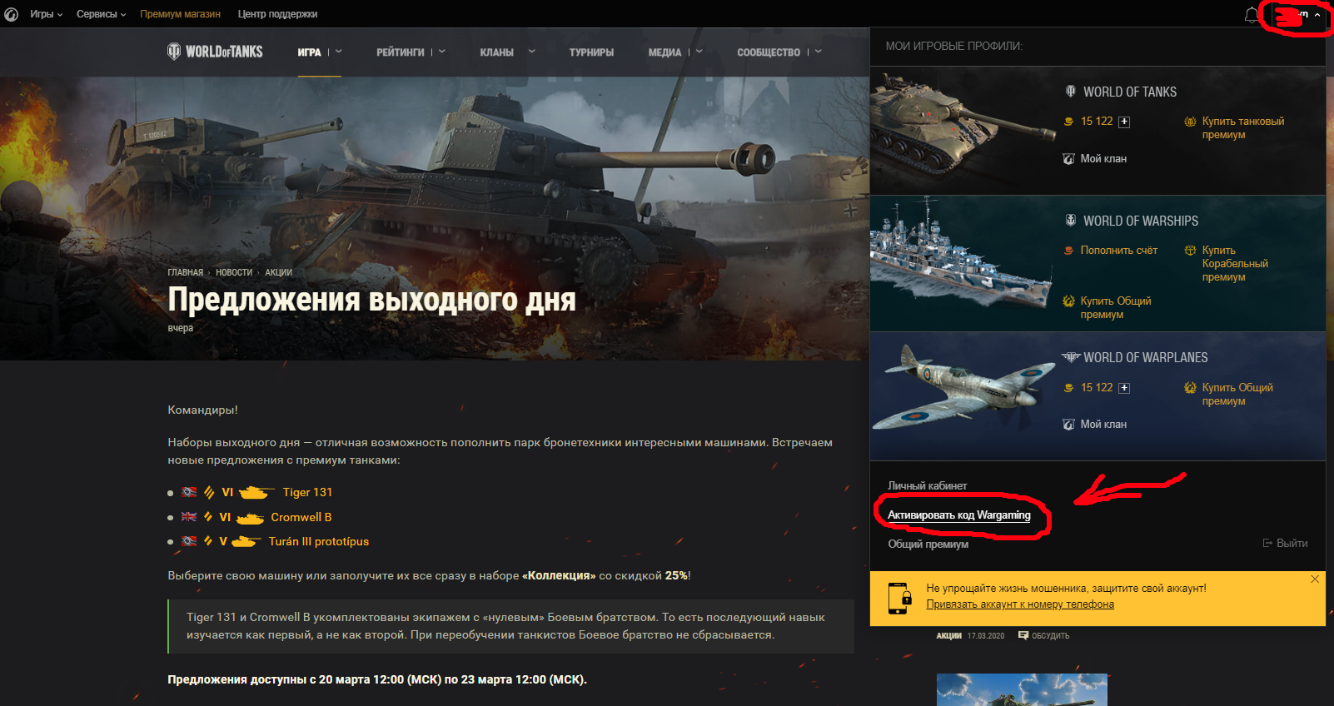The height and width of the screenshot is (706, 1334).
Task: Click Пополнить счёт under World of Warships
Action: [1119, 251]
